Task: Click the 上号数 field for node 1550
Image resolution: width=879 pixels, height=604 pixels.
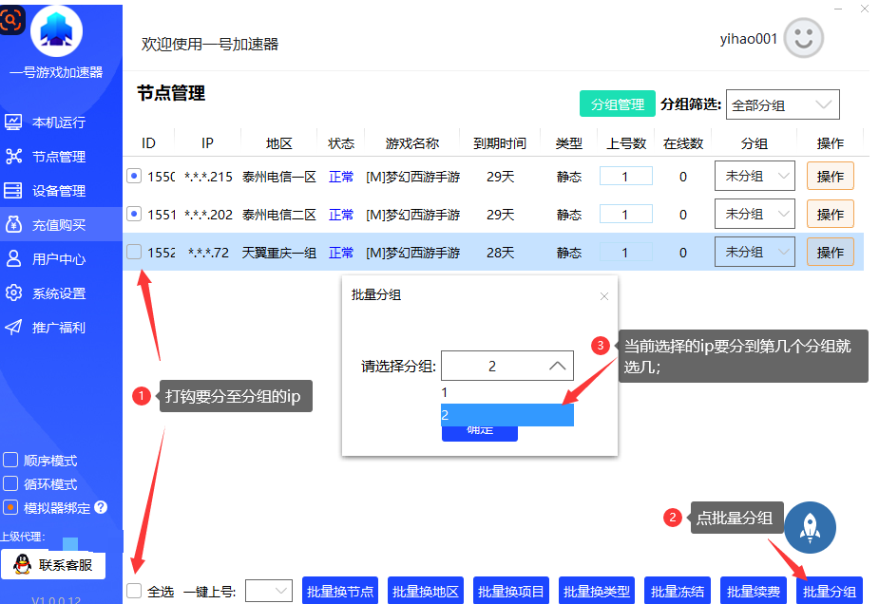Action: pos(625,176)
